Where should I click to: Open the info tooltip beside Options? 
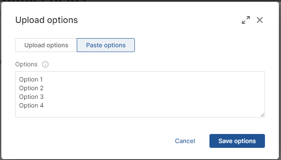click(45, 64)
